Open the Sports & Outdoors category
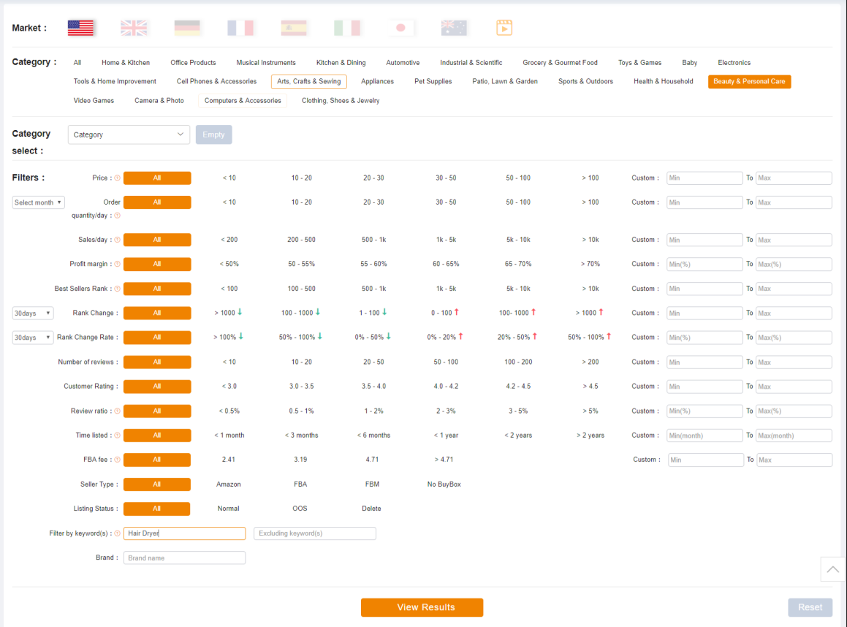This screenshot has height=627, width=847. (x=585, y=82)
